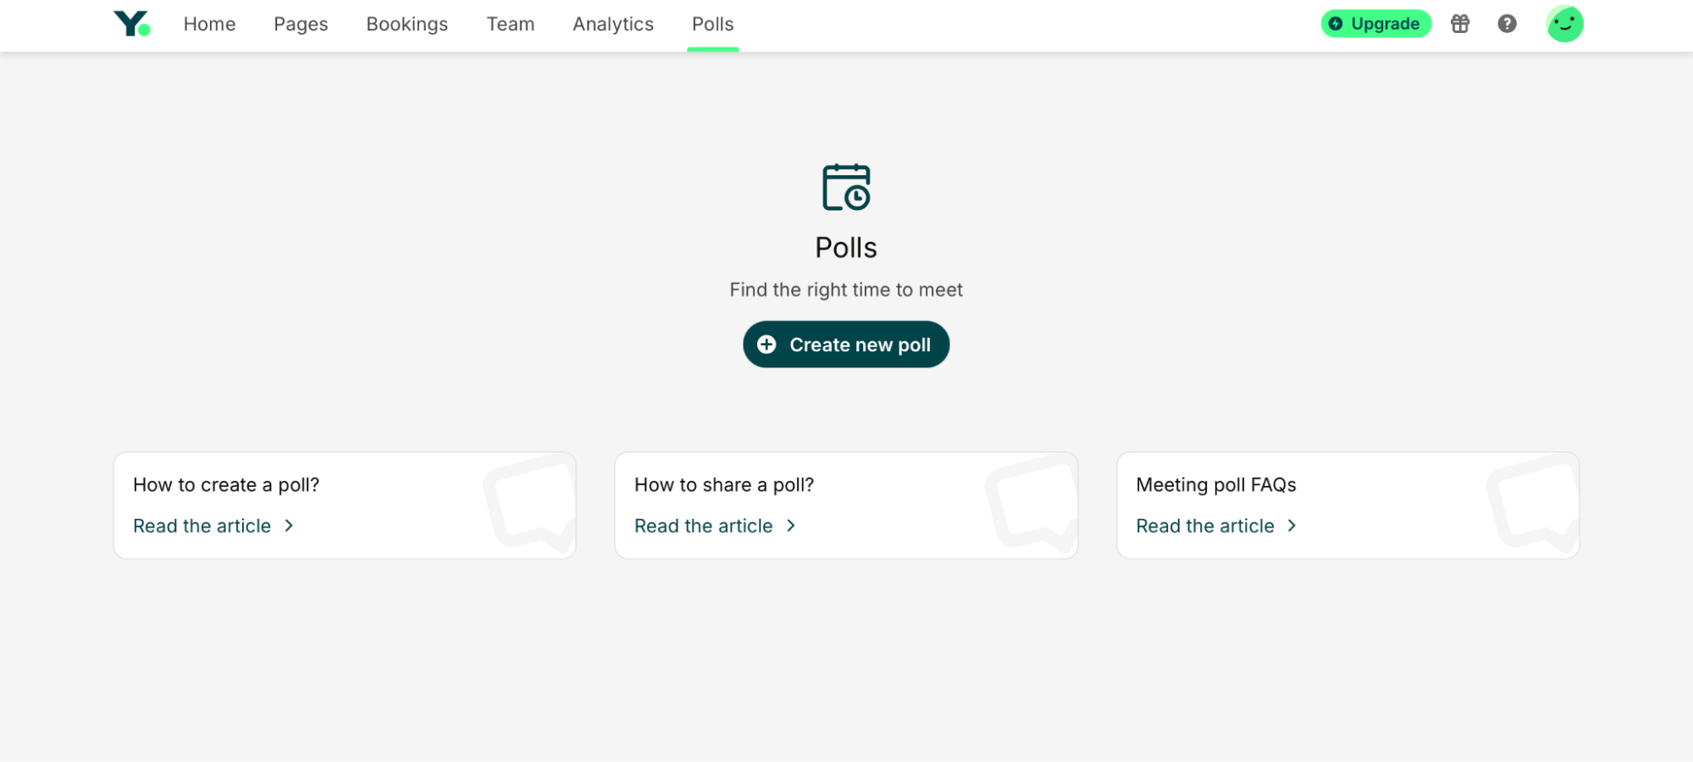
Task: Click the plus icon inside Create new poll
Action: [x=766, y=345]
